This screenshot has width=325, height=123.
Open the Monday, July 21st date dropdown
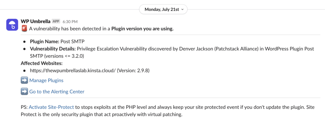tap(163, 9)
